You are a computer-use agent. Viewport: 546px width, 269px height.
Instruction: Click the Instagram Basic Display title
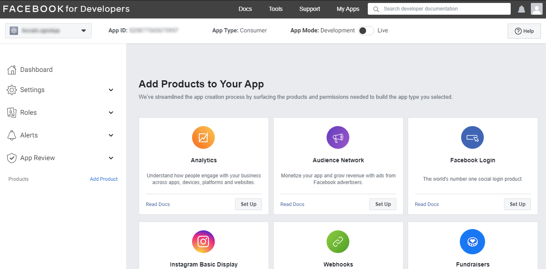pyautogui.click(x=204, y=264)
